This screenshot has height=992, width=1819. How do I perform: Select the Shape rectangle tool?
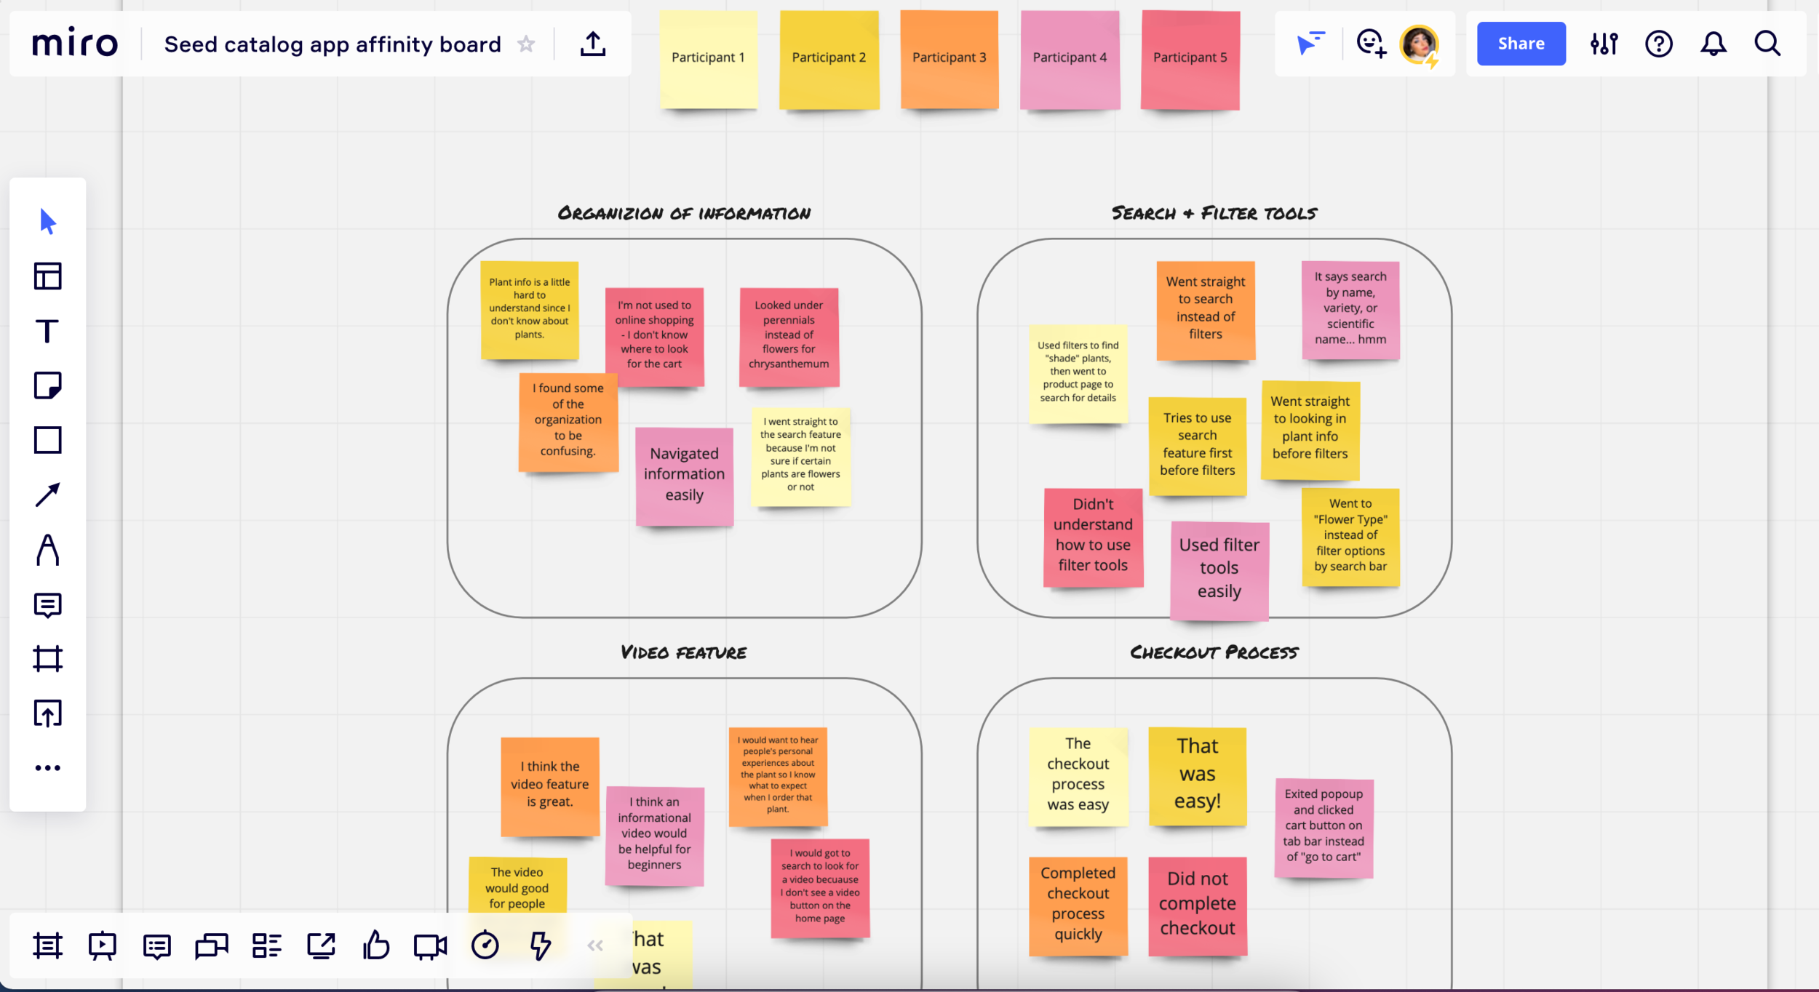click(x=47, y=440)
